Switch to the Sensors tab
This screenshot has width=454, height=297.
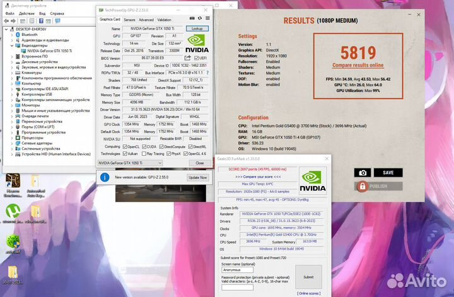coord(129,20)
